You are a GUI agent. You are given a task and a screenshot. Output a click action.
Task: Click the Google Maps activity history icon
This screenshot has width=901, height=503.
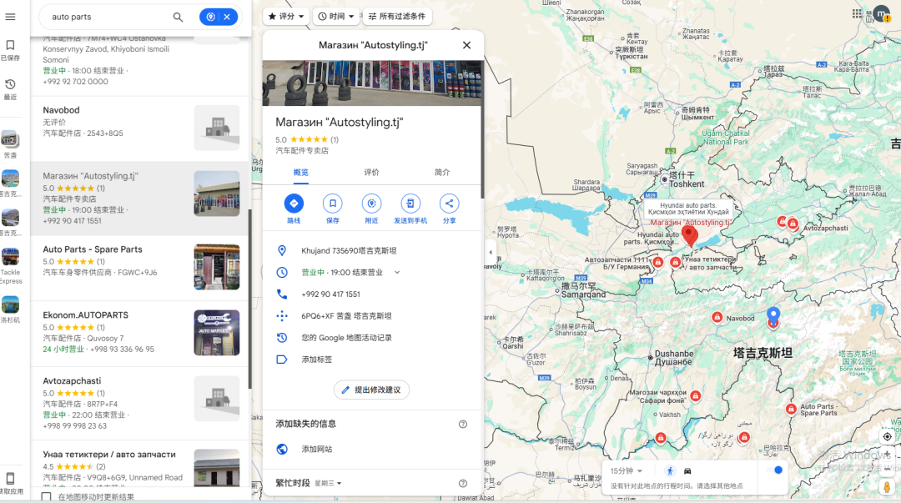[282, 338]
